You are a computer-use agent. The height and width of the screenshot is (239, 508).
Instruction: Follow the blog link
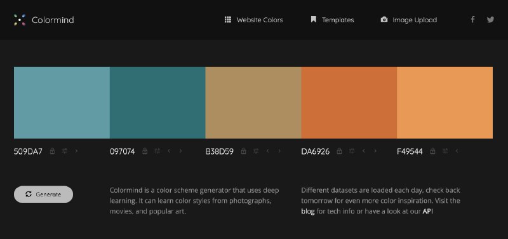tap(308, 212)
